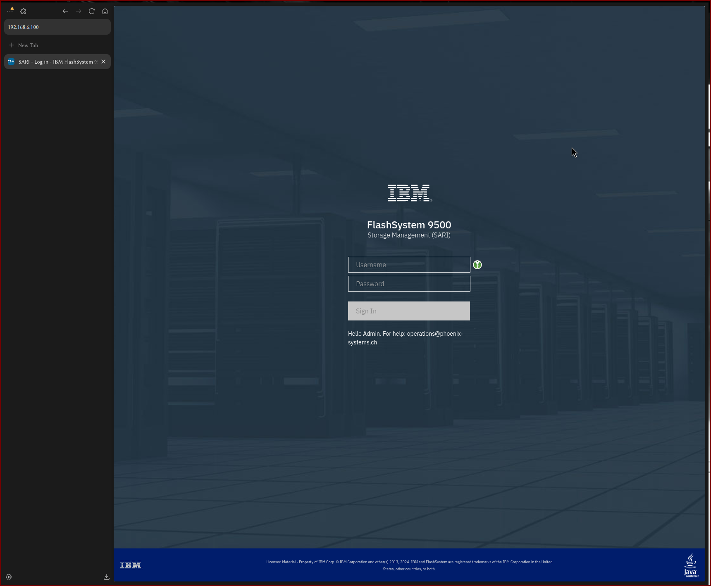
Task: Click the Java Compatible logo in footer
Action: pyautogui.click(x=691, y=565)
